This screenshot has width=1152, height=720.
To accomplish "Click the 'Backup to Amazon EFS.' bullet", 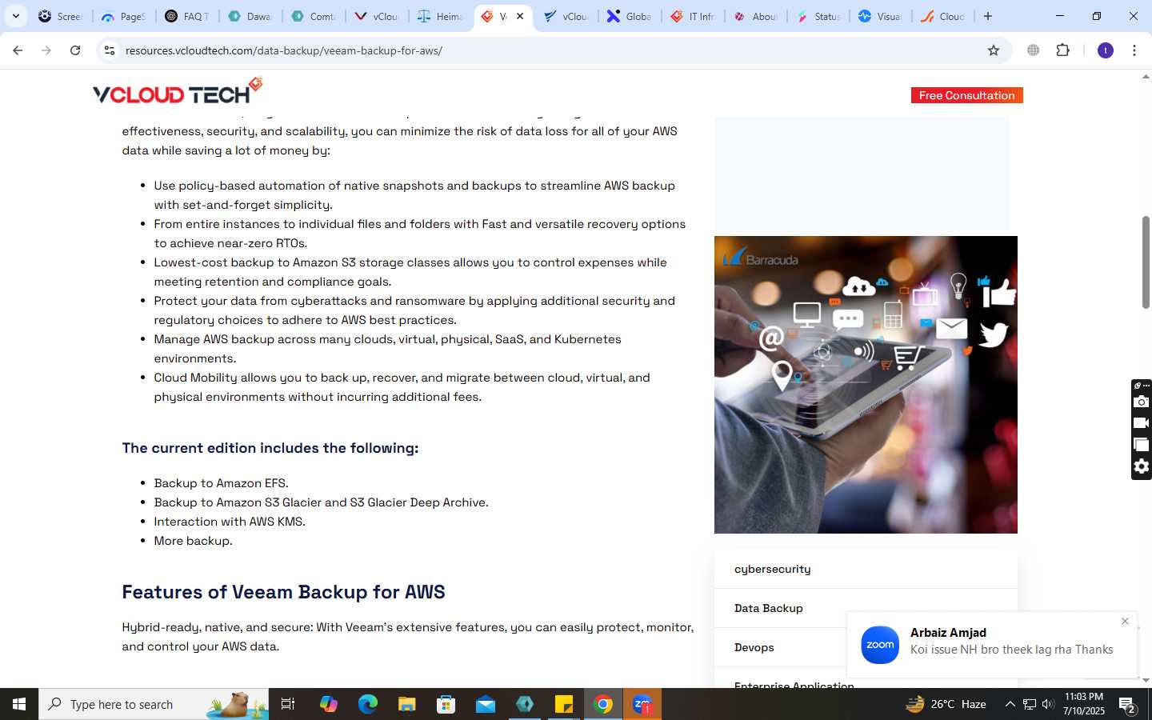I will 221,483.
